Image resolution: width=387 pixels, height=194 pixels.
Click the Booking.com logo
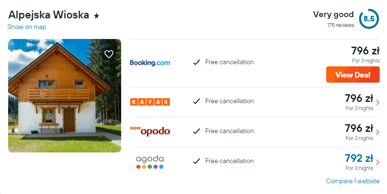(x=150, y=63)
